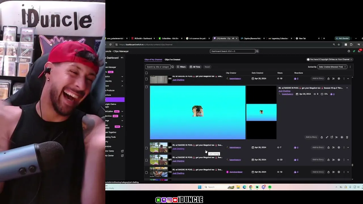Collapse the Content section in sidebar
Screen dimensions: 363x204
122,86
